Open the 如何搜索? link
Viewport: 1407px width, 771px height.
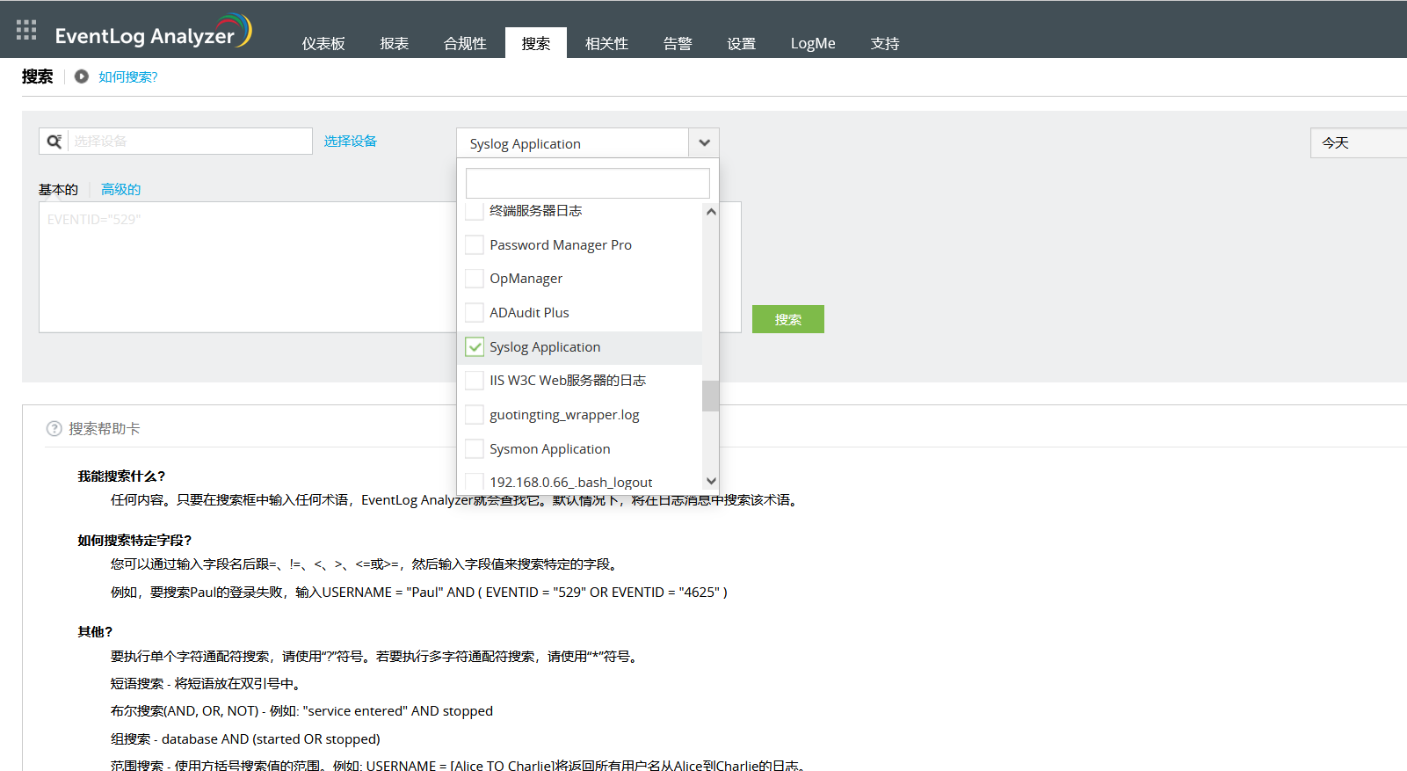128,76
